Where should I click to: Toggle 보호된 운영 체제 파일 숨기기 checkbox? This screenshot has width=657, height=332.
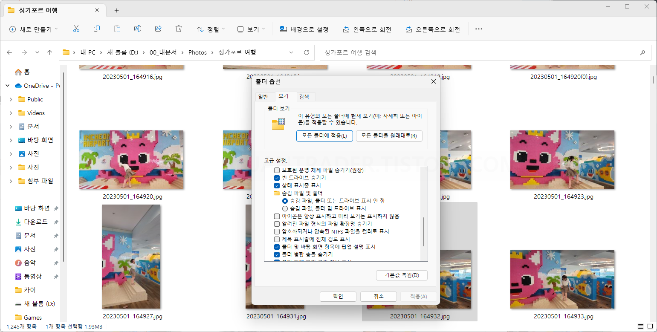tap(277, 170)
